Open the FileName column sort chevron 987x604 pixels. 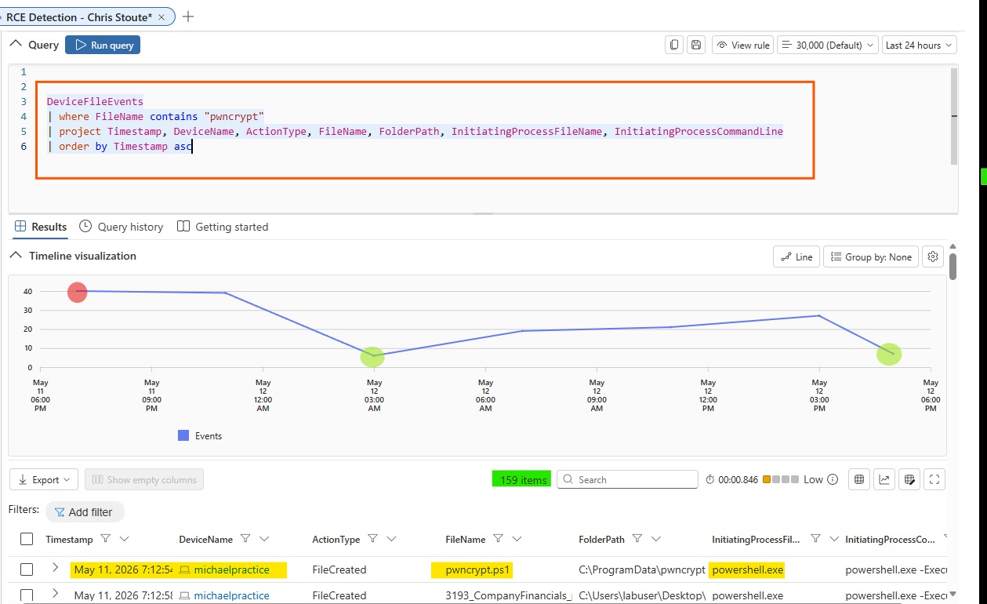pyautogui.click(x=517, y=539)
